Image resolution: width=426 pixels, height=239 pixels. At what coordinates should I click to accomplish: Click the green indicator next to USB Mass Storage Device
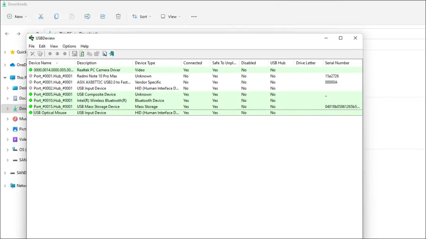(32, 106)
